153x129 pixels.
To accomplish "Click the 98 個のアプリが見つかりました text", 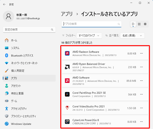I will coord(77,43).
